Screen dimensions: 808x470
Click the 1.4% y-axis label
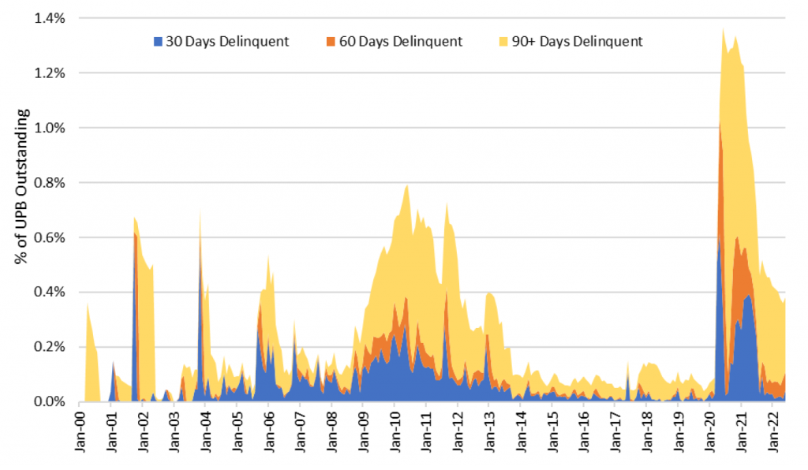tap(50, 17)
